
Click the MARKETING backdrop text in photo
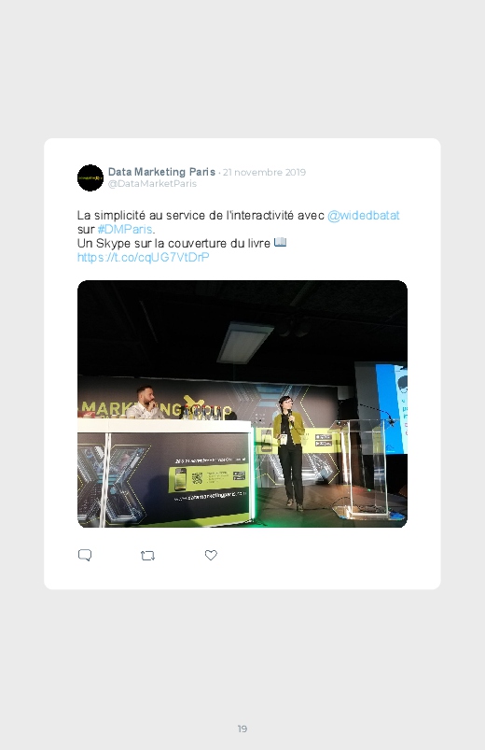pyautogui.click(x=132, y=408)
